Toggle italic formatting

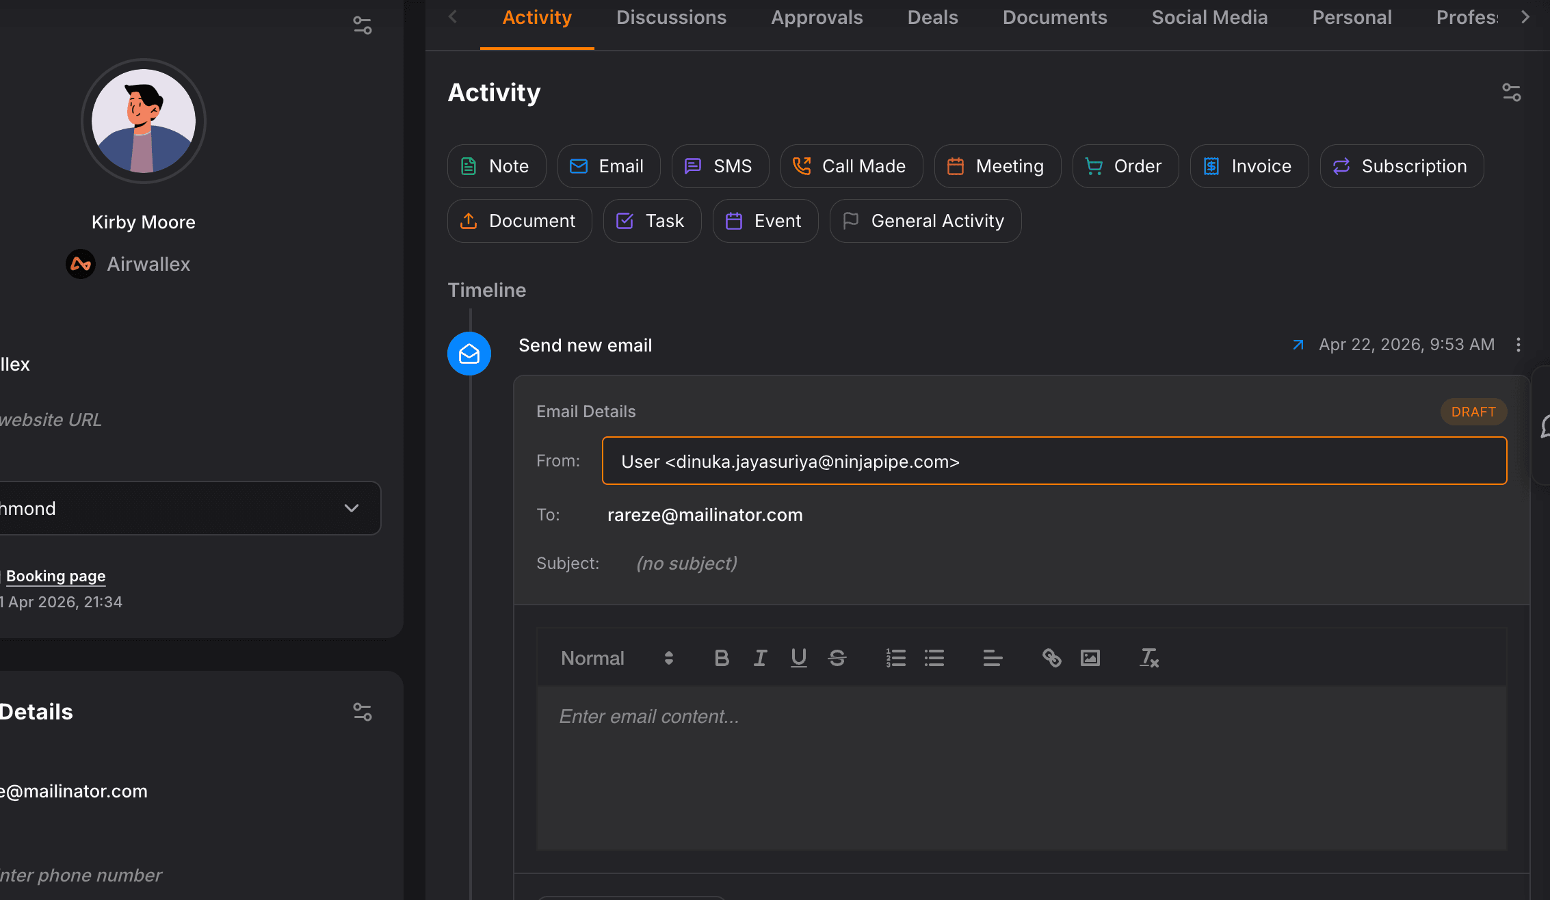pos(760,658)
